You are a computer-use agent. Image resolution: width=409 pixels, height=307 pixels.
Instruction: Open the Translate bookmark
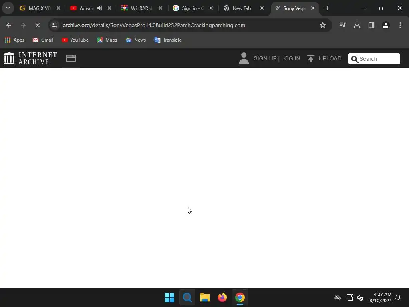click(168, 40)
